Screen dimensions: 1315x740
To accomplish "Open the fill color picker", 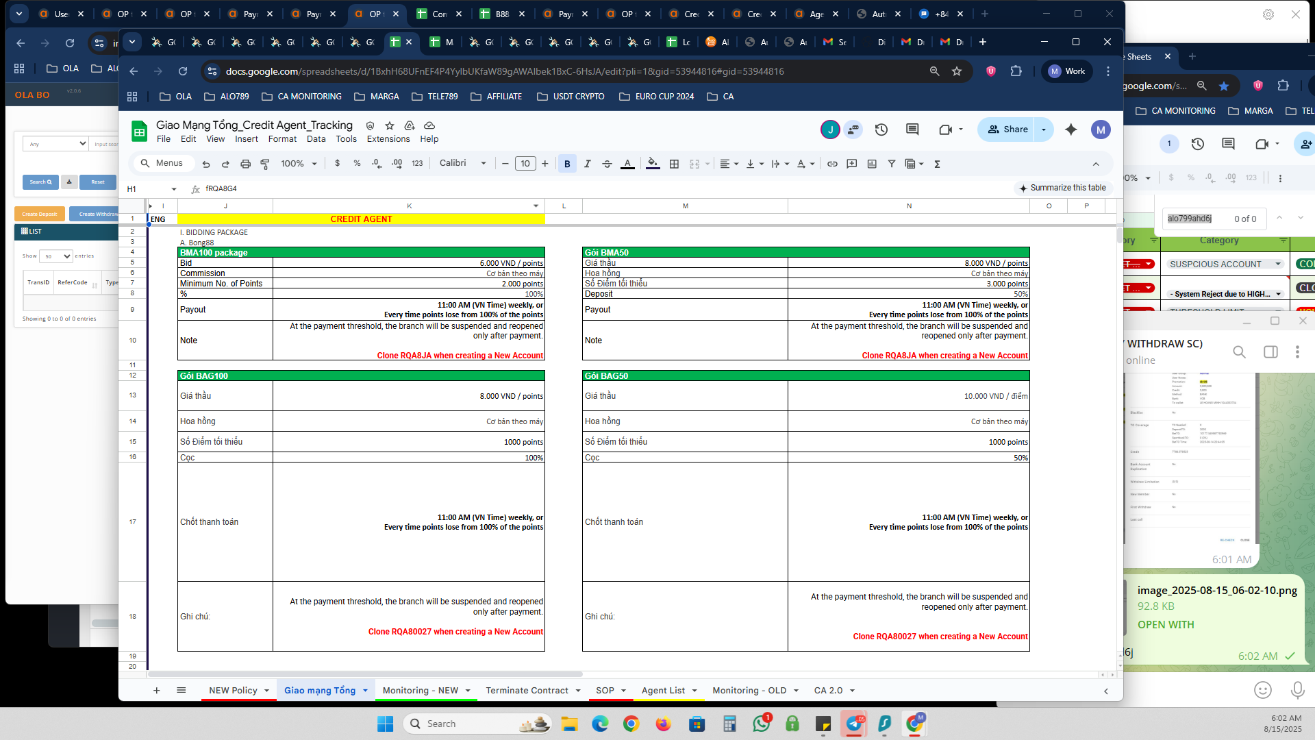I will pyautogui.click(x=653, y=164).
